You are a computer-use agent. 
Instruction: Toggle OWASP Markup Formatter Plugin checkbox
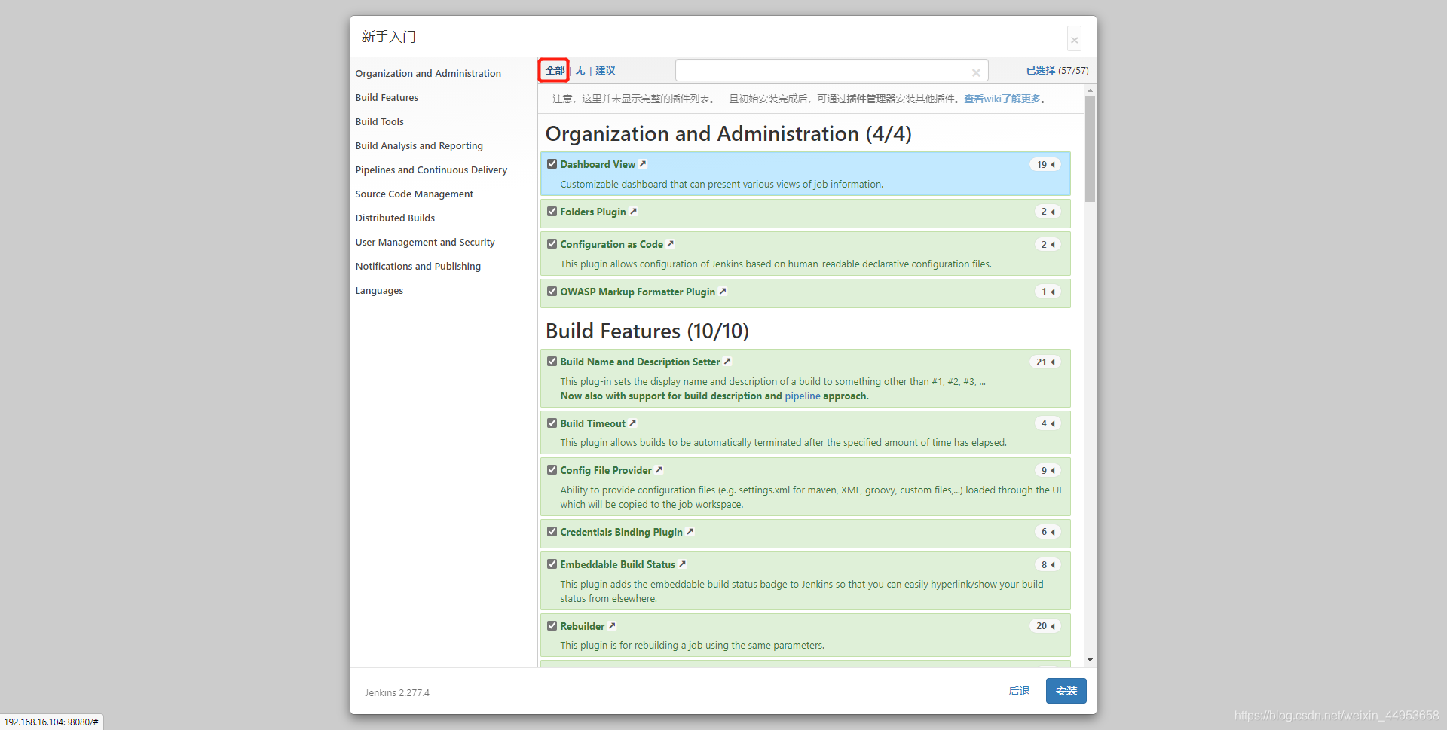552,292
